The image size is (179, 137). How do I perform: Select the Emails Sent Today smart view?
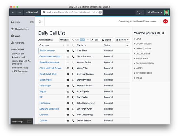coord(20,68)
